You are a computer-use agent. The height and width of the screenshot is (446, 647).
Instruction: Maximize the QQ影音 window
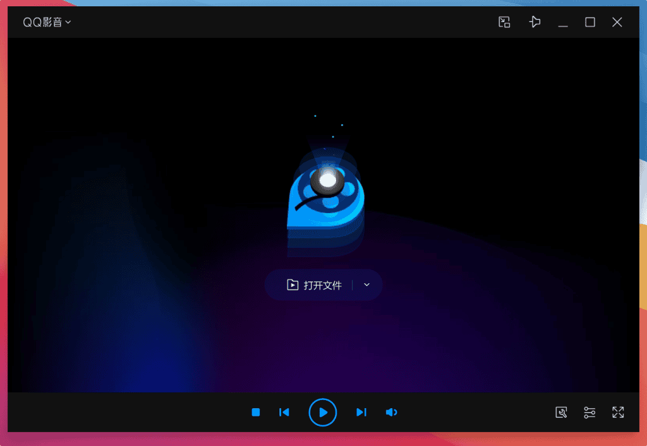[590, 22]
